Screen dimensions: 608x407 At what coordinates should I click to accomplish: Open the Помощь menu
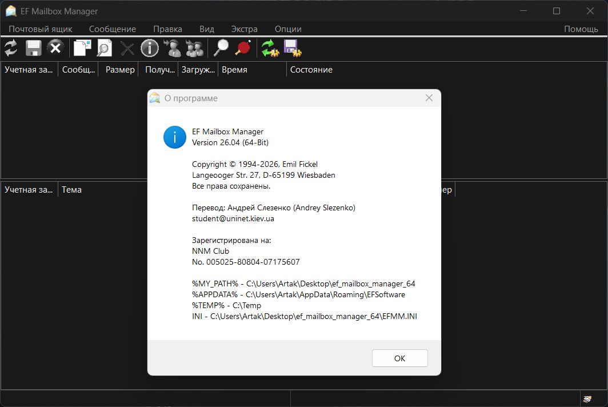coord(581,29)
